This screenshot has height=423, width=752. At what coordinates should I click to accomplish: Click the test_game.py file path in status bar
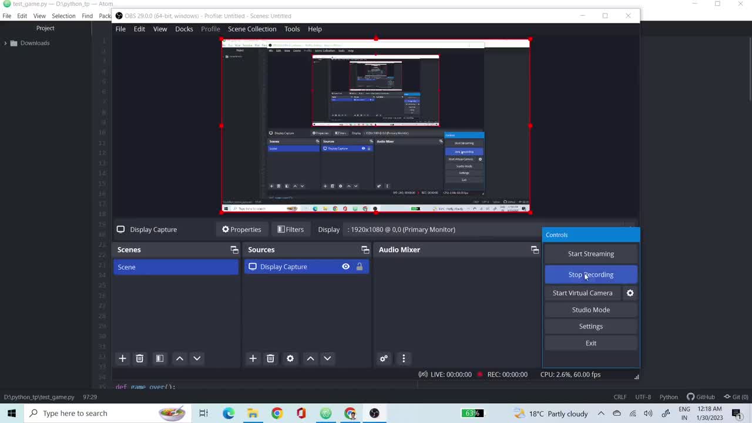(39, 397)
